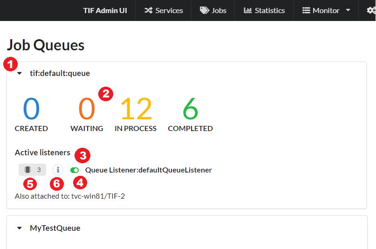
Task: Click the Queue Listener:defaultQueueListener label
Action: click(x=148, y=170)
